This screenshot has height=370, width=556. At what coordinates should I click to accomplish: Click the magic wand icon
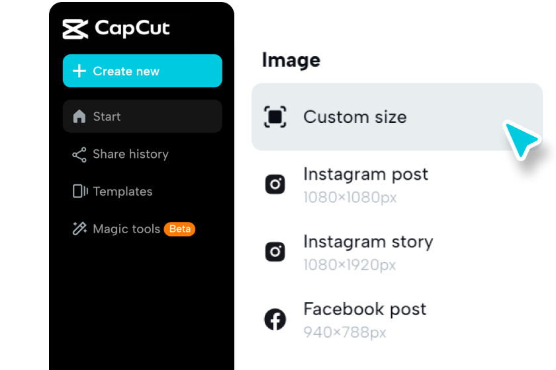point(79,229)
